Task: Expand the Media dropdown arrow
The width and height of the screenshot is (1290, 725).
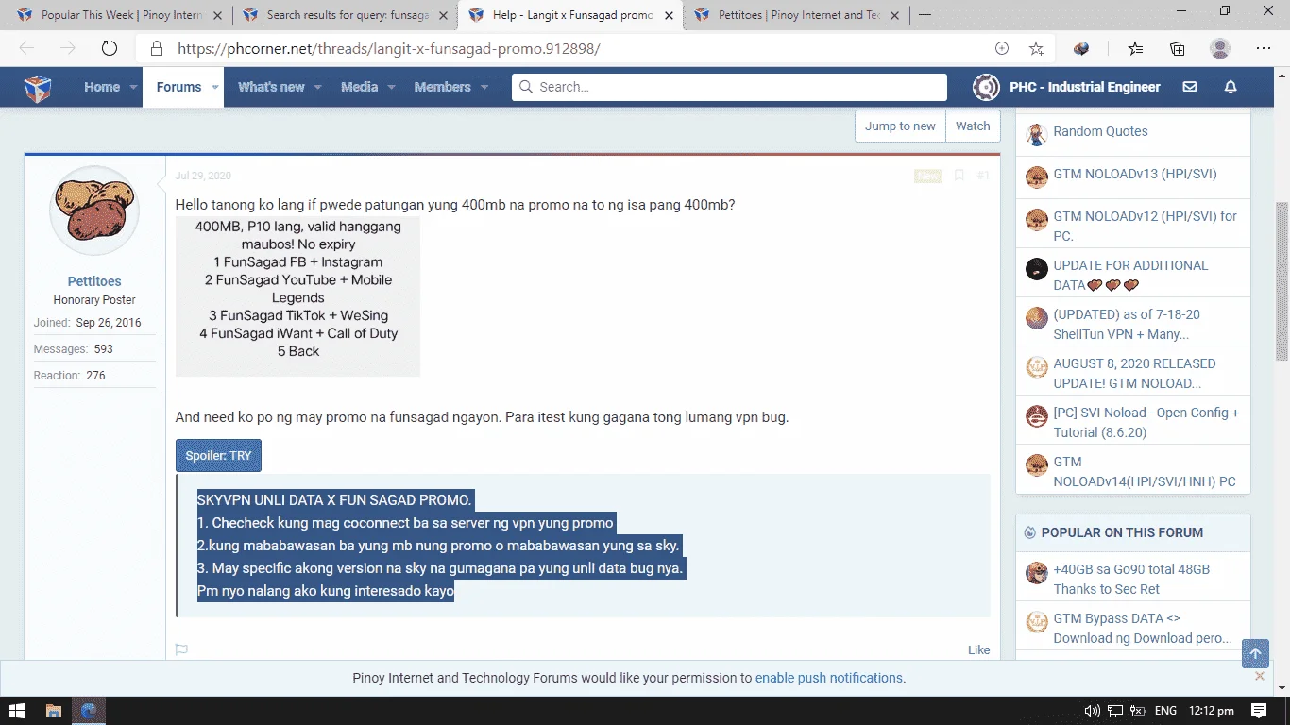Action: pos(391,87)
